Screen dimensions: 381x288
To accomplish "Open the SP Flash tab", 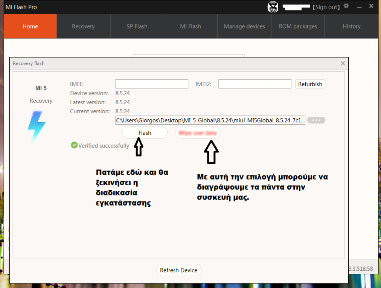I will point(137,26).
